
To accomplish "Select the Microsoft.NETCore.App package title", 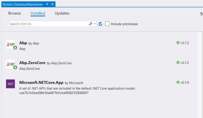I will (41, 83).
